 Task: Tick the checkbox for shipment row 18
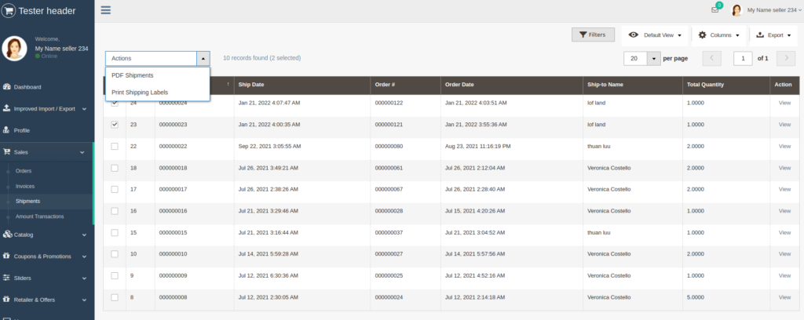coord(115,168)
